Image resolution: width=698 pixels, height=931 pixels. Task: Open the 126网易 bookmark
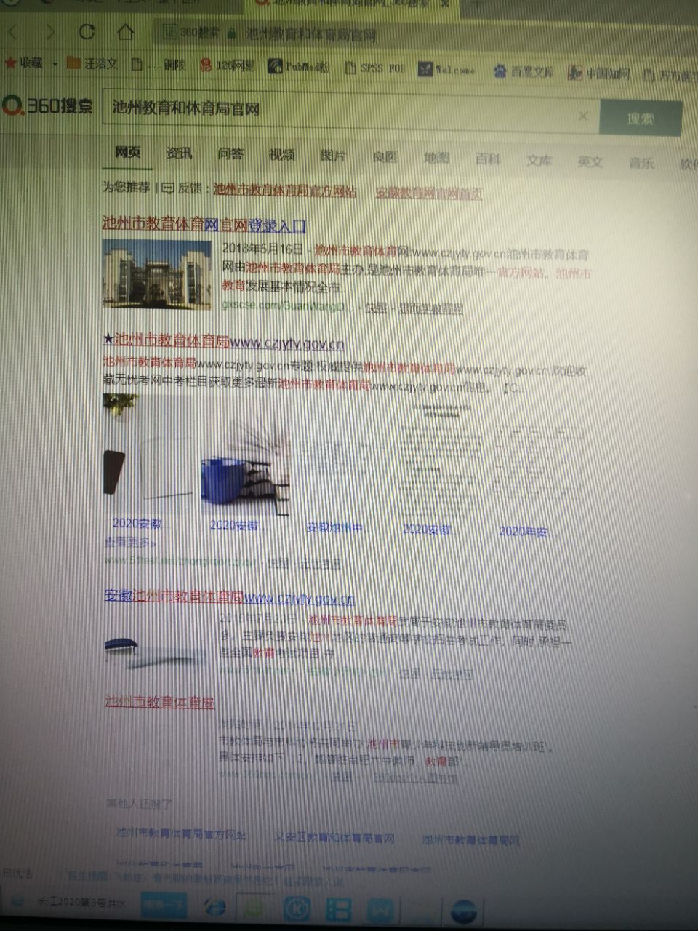coord(228,65)
